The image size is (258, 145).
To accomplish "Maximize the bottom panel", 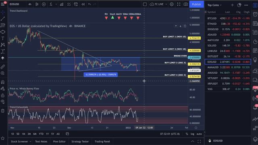I will (x=199, y=141).
